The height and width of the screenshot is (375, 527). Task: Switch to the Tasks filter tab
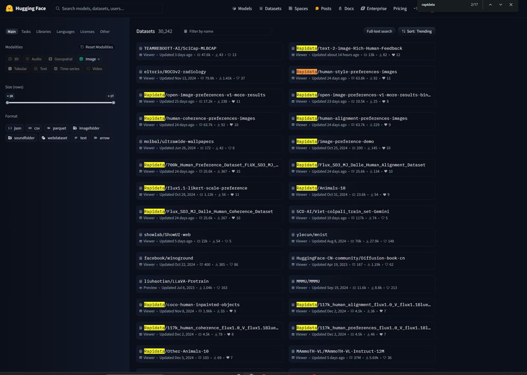[x=26, y=32]
